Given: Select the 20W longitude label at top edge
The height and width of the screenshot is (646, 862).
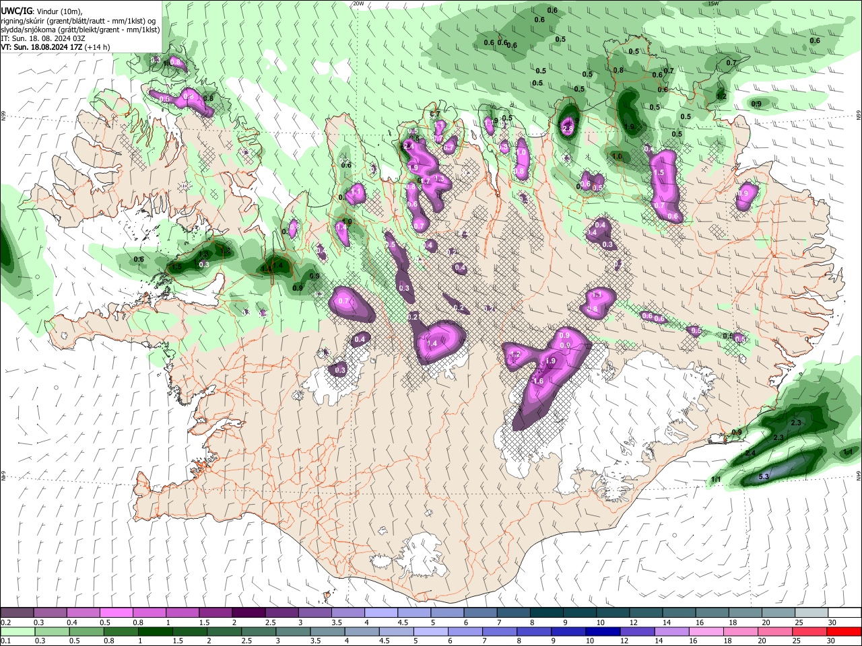Looking at the screenshot, I should coord(358,3).
